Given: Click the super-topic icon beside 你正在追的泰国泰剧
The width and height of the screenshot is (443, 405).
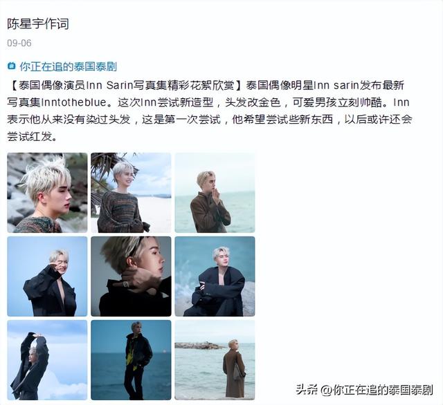Looking at the screenshot, I should [x=11, y=66].
